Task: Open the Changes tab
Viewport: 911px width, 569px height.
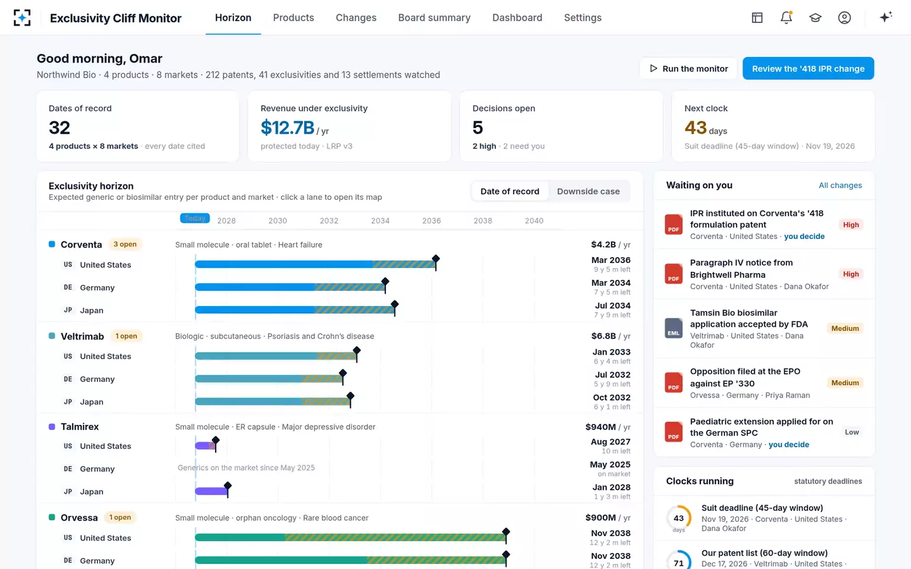Action: (356, 18)
